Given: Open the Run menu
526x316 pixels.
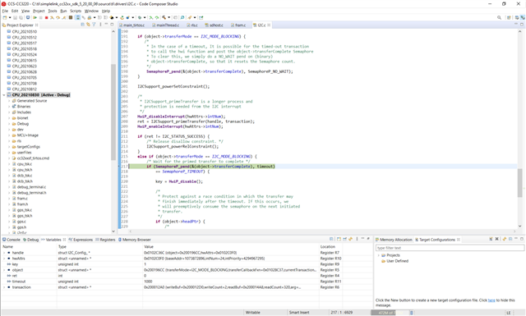Looking at the screenshot, I should [63, 11].
